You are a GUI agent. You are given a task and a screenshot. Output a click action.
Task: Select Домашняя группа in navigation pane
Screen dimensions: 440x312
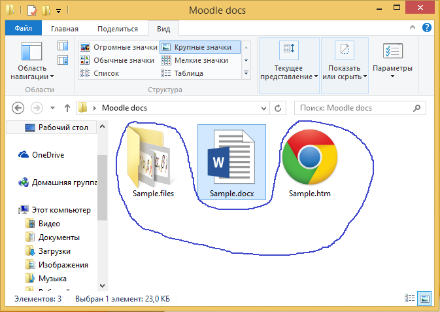[58, 182]
